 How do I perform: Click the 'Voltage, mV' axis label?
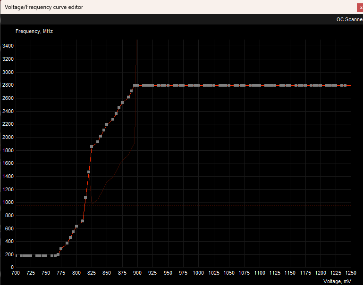pos(337,281)
